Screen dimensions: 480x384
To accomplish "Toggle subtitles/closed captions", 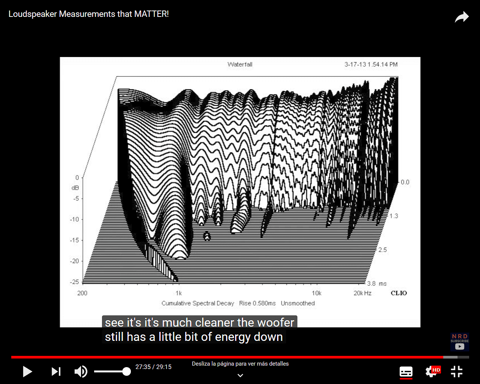I will coord(406,372).
